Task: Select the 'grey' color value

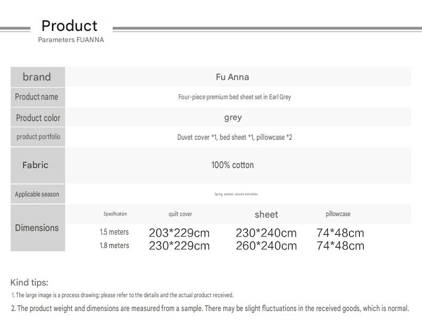Action: coord(233,117)
